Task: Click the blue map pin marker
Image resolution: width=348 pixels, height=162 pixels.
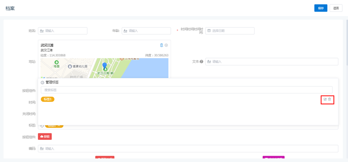Action: 105,66
